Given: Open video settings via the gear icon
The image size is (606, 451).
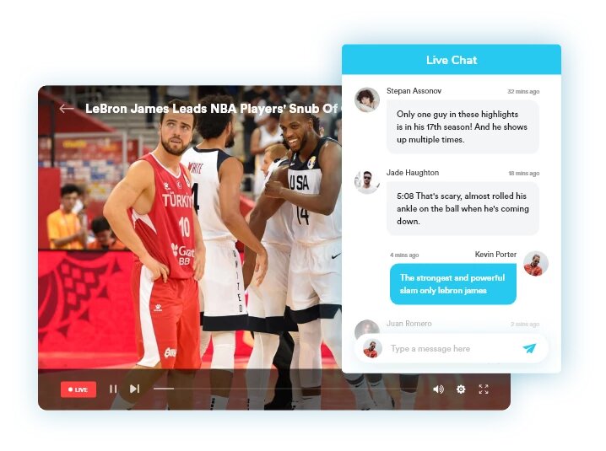Looking at the screenshot, I should (x=461, y=389).
